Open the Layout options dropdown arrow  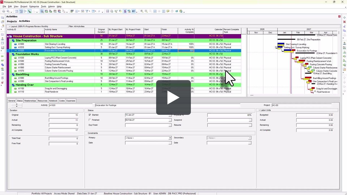pyautogui.click(x=9, y=27)
